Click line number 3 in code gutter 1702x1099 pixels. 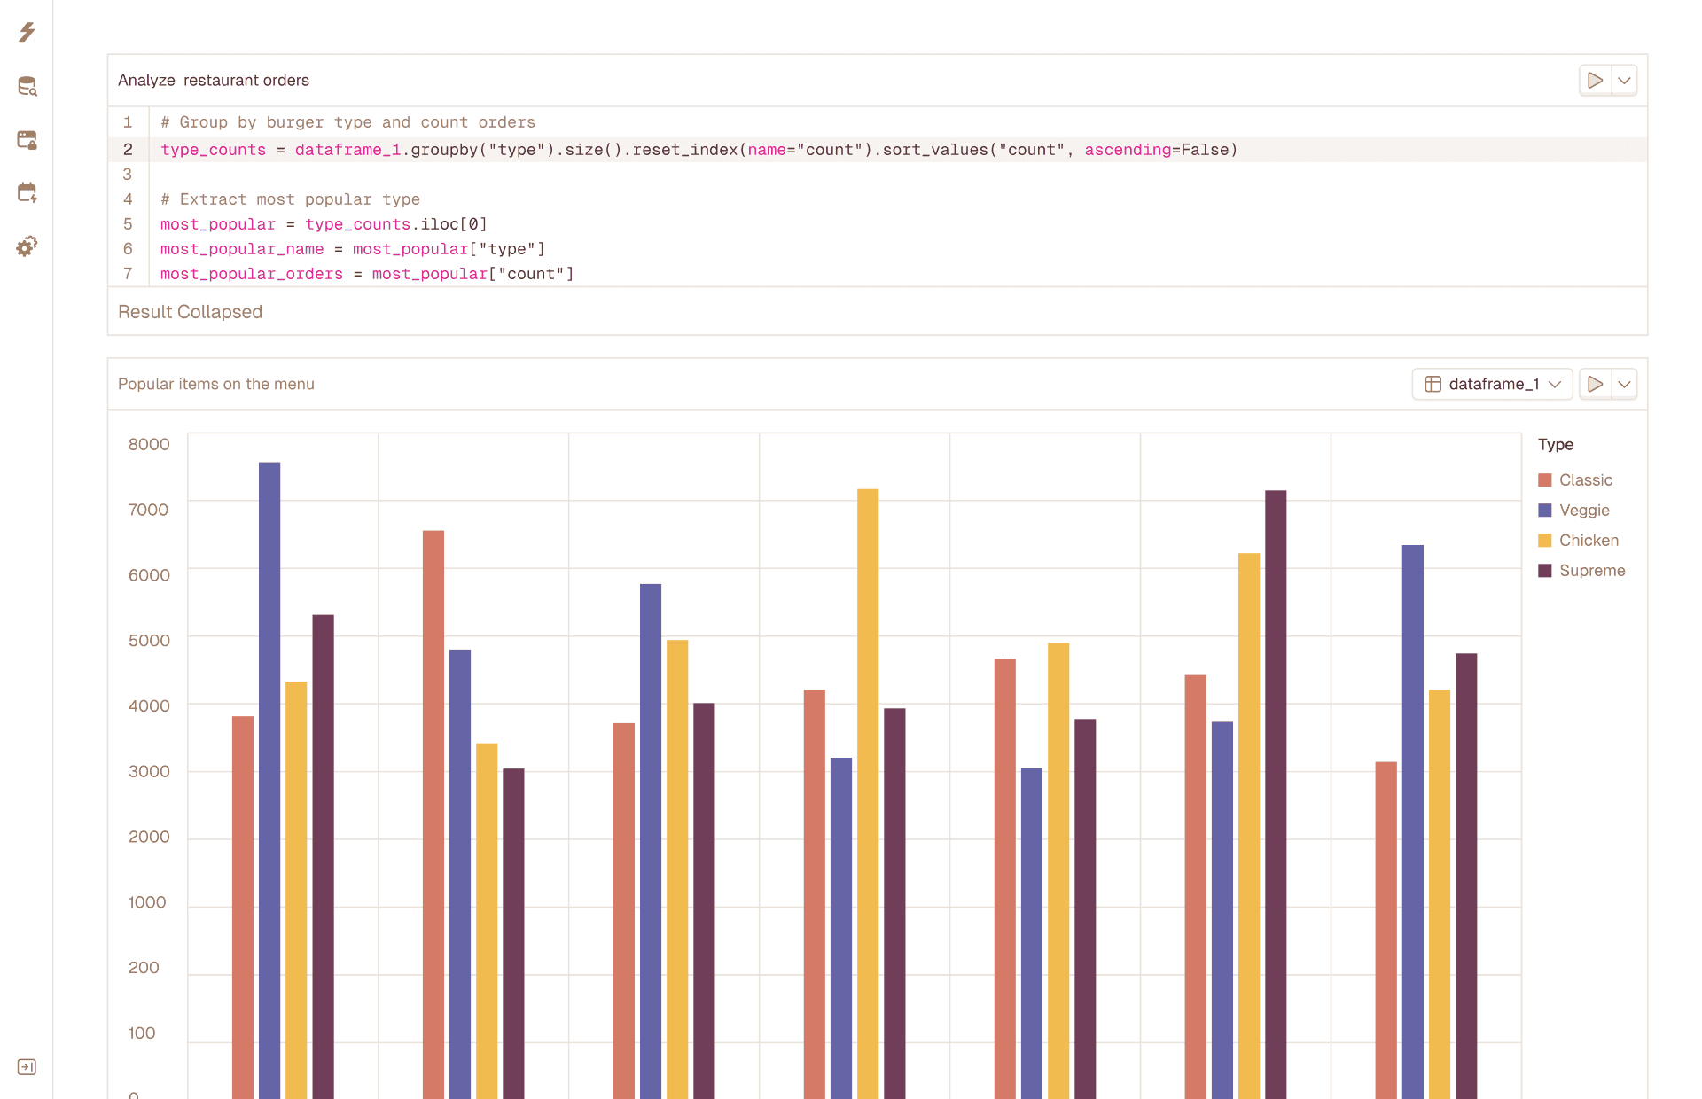pos(128,175)
